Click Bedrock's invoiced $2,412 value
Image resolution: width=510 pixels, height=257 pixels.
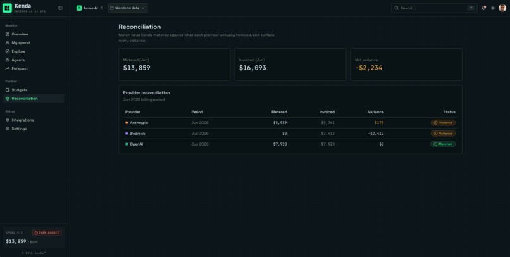[x=328, y=134]
